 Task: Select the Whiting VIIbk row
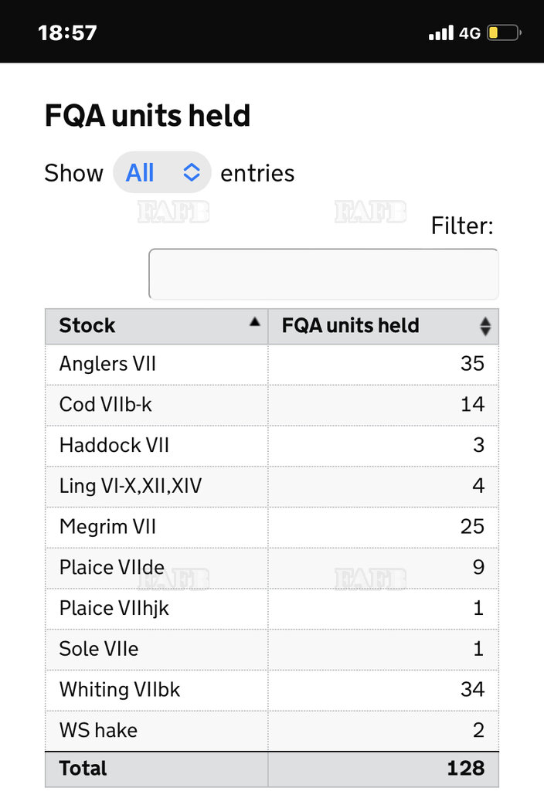(272, 690)
